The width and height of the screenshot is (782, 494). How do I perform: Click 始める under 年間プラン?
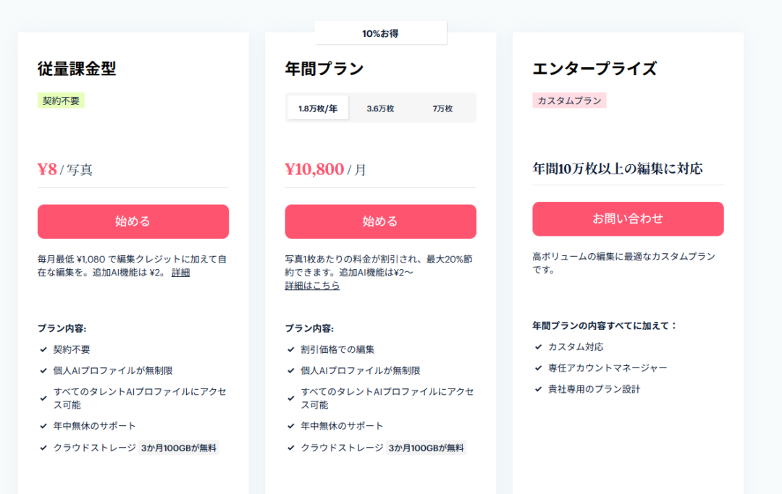(x=380, y=221)
